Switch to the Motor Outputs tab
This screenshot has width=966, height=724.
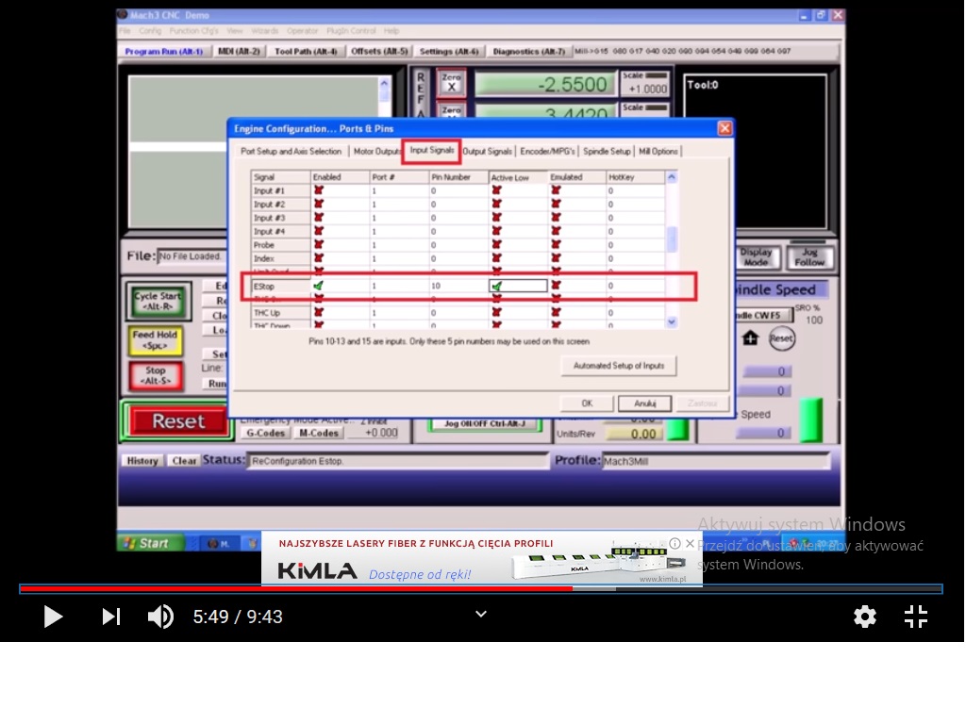point(375,152)
